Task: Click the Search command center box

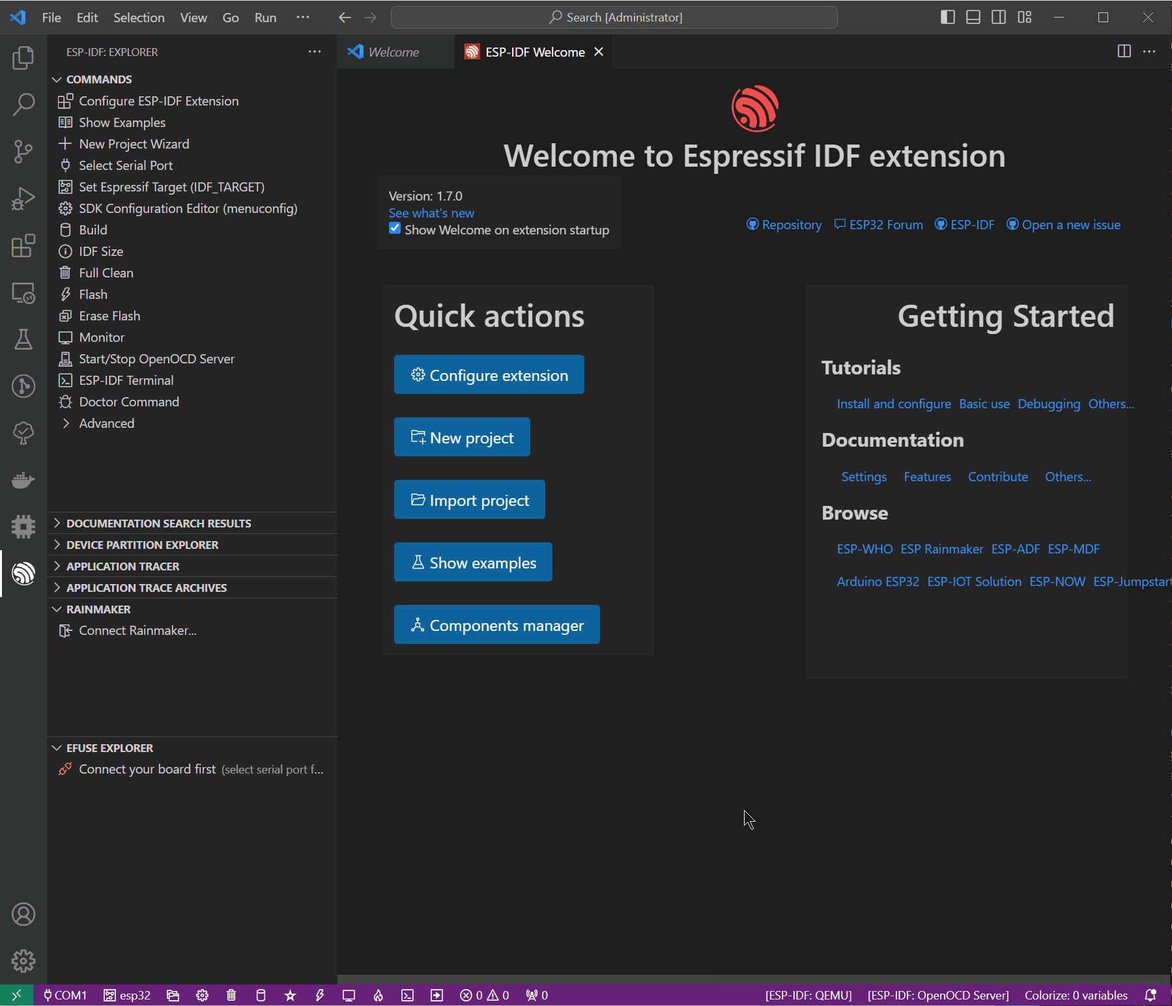Action: point(614,18)
